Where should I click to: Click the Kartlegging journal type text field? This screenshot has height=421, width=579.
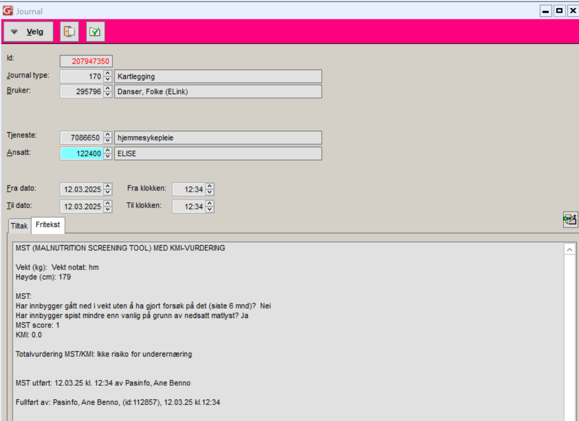click(218, 77)
